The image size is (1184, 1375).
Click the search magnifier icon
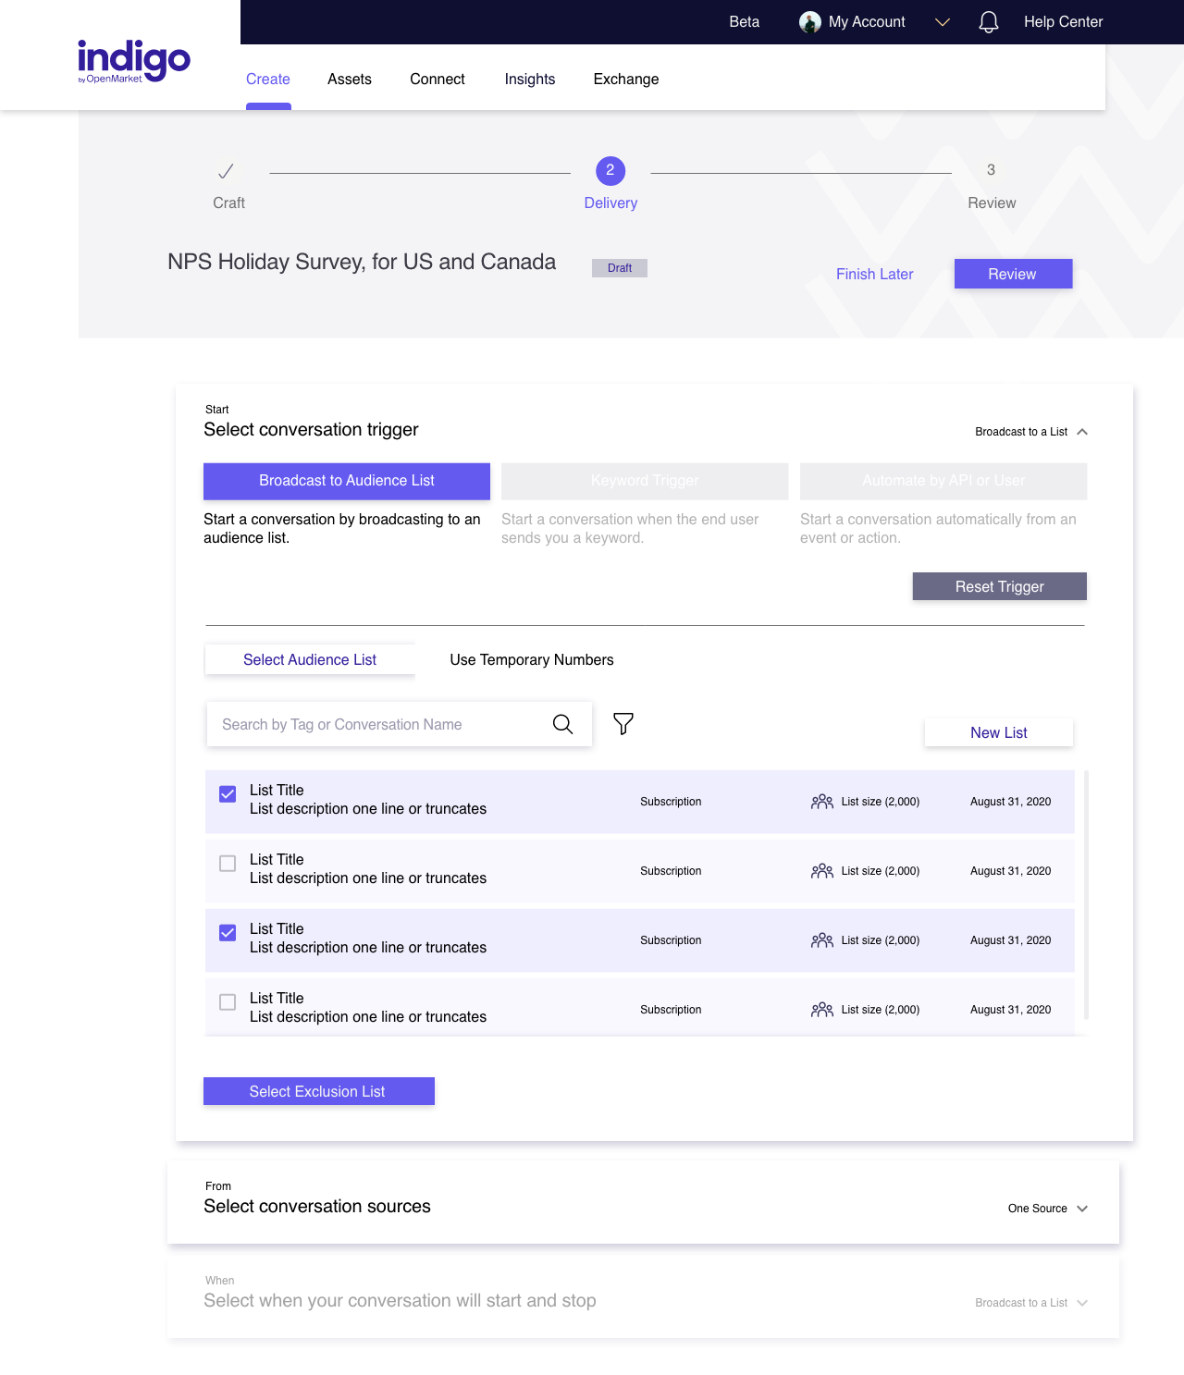(562, 724)
